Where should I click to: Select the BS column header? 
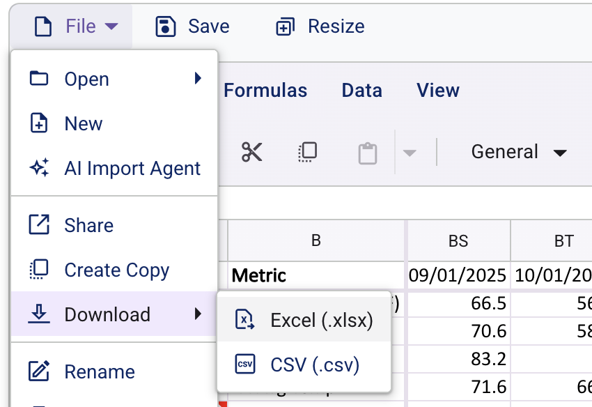pos(458,240)
